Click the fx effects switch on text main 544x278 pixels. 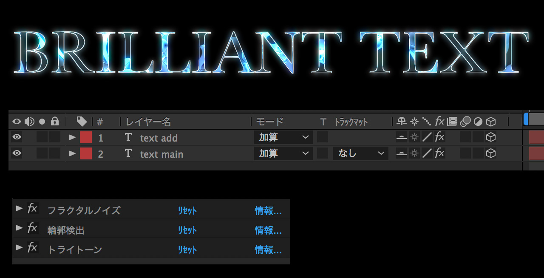pyautogui.click(x=440, y=153)
